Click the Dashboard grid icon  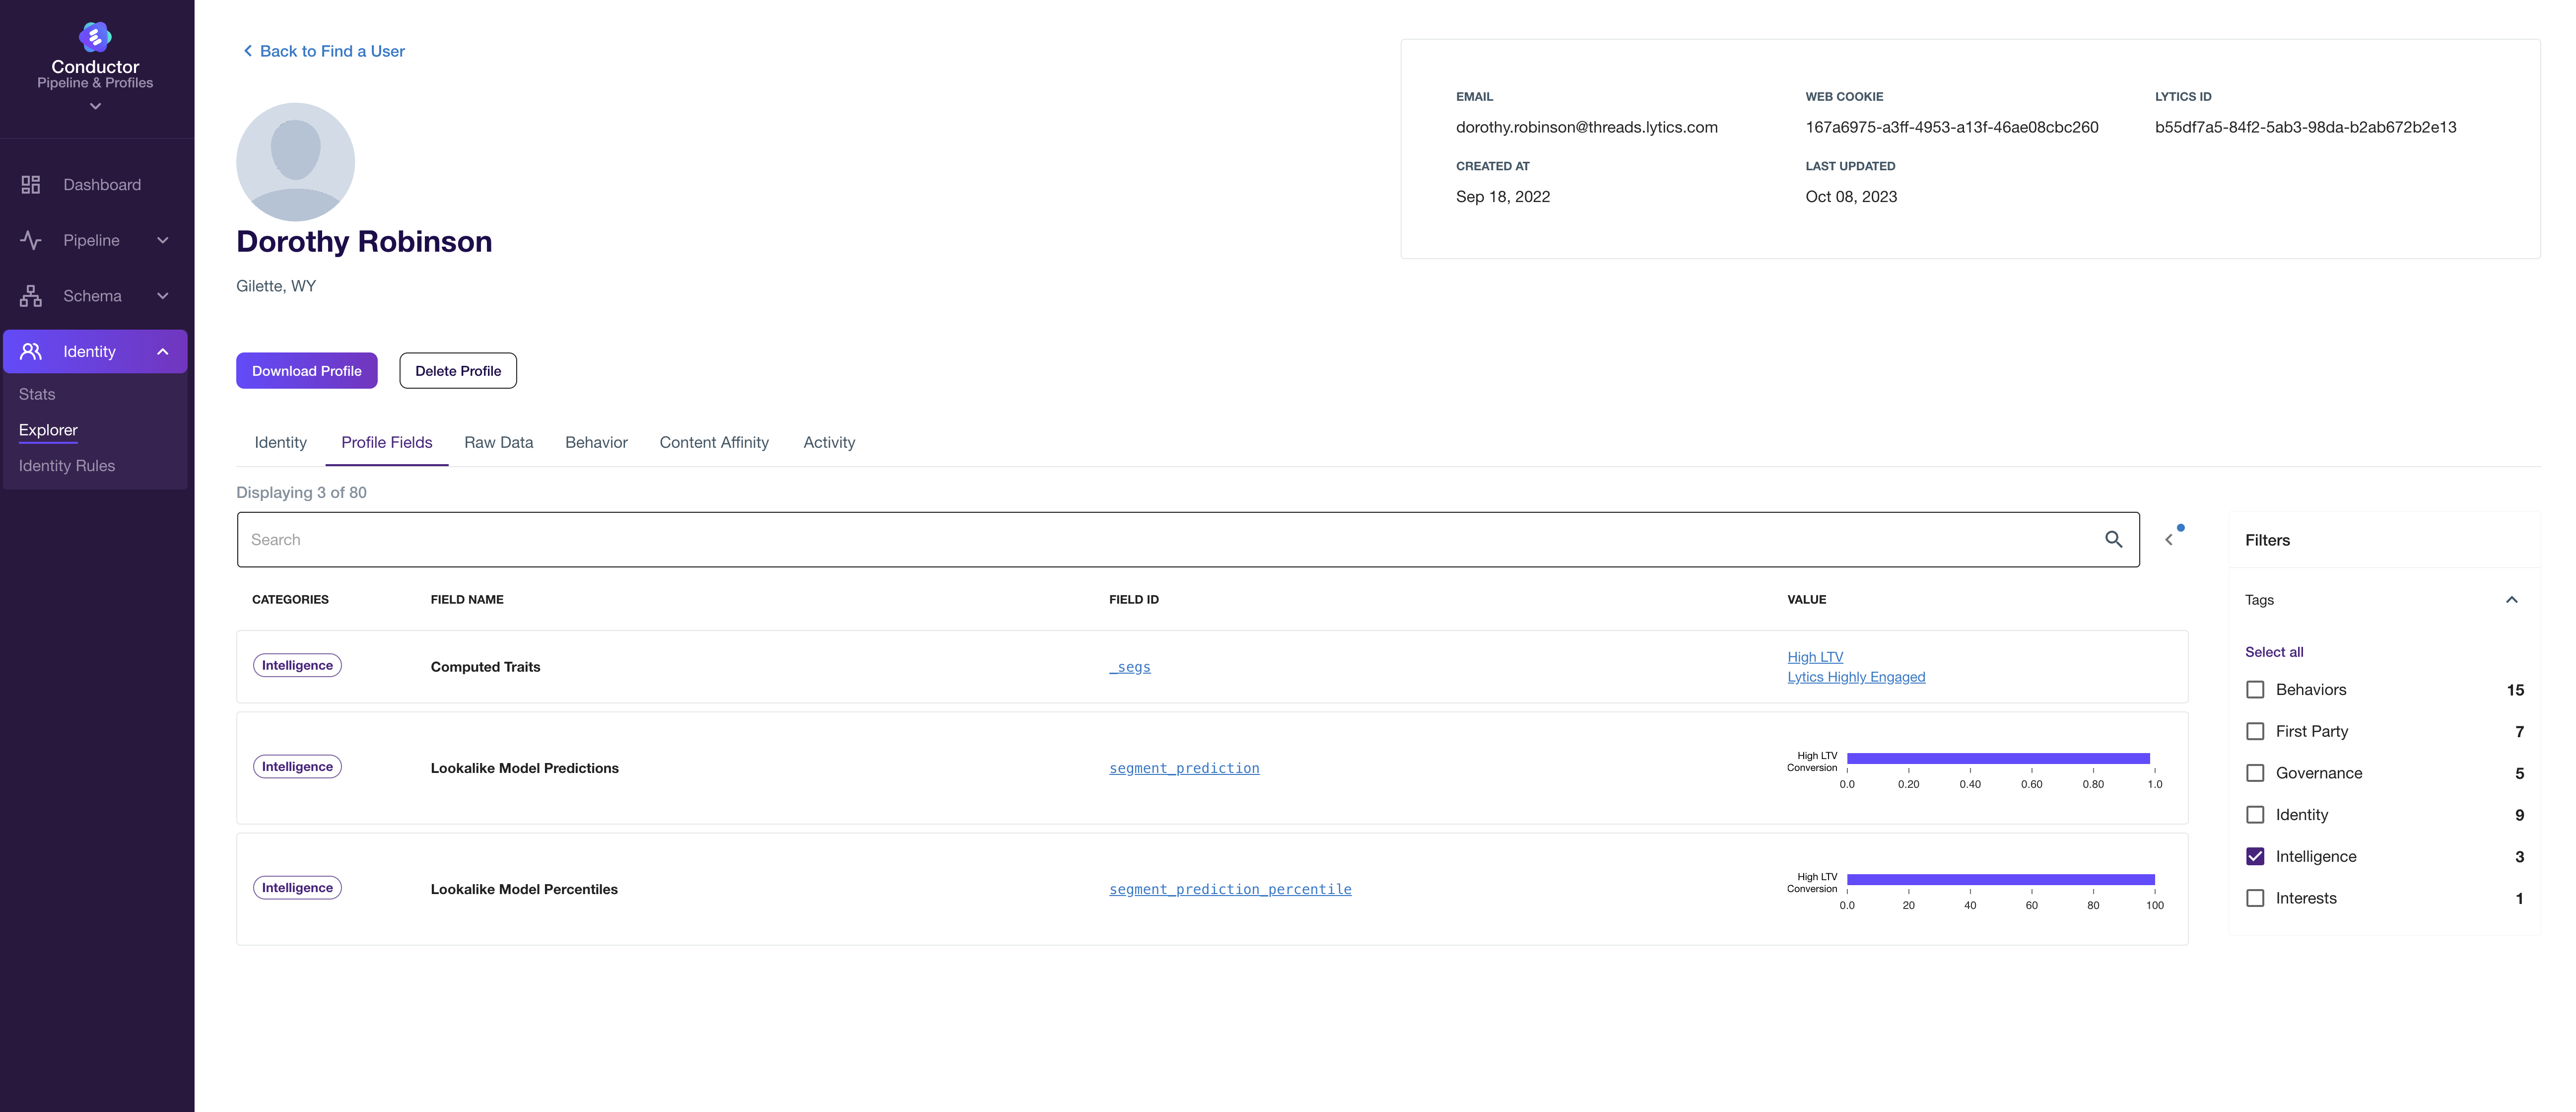31,185
